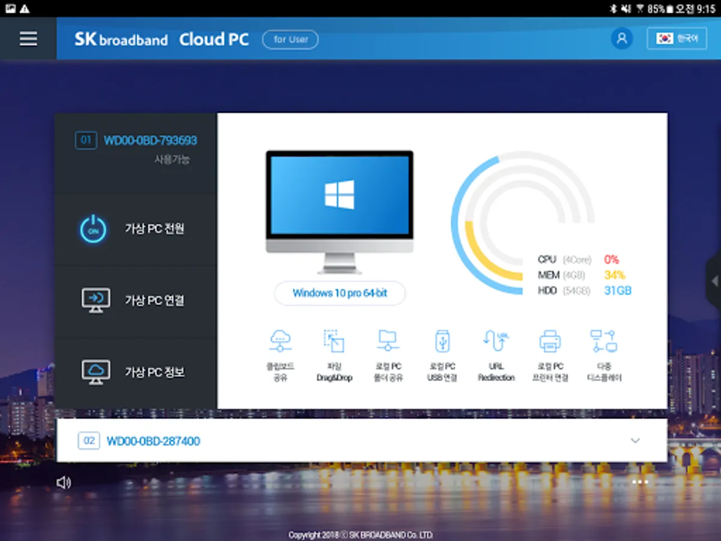The height and width of the screenshot is (541, 721).
Task: Click the speaker volume icon
Action: point(64,482)
